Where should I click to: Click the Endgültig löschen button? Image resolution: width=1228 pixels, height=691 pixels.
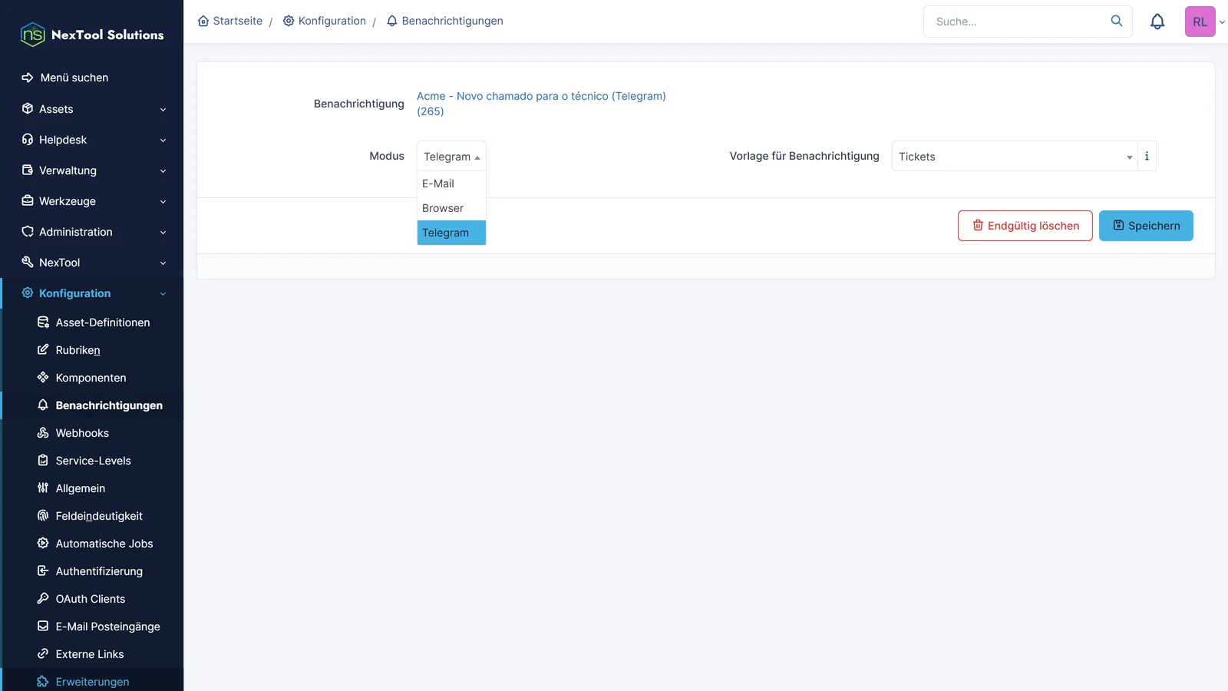point(1025,226)
